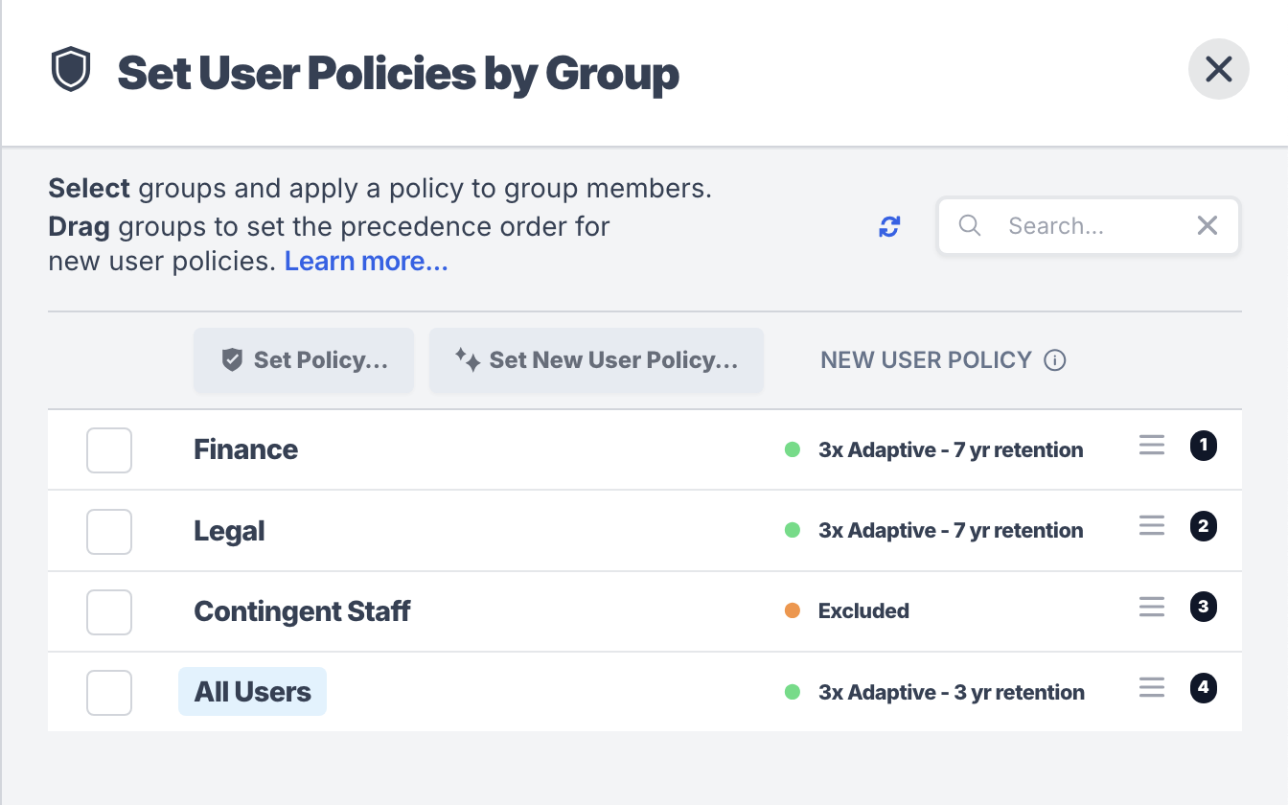Click the drag handle for Contingent Staff row
The width and height of the screenshot is (1288, 805).
click(1152, 607)
